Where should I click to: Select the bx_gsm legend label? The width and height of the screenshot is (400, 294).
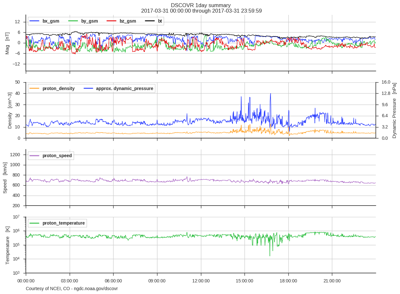[x=51, y=21]
